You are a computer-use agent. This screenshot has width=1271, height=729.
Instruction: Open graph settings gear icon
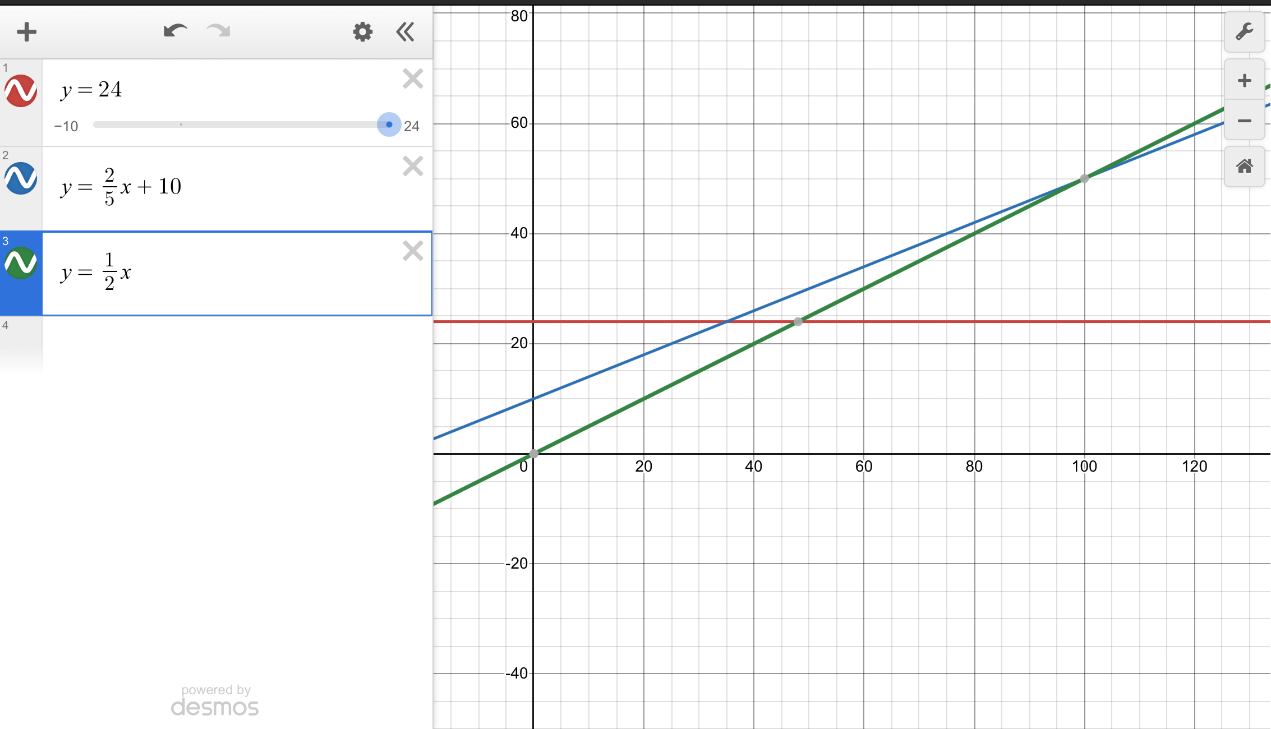[362, 32]
